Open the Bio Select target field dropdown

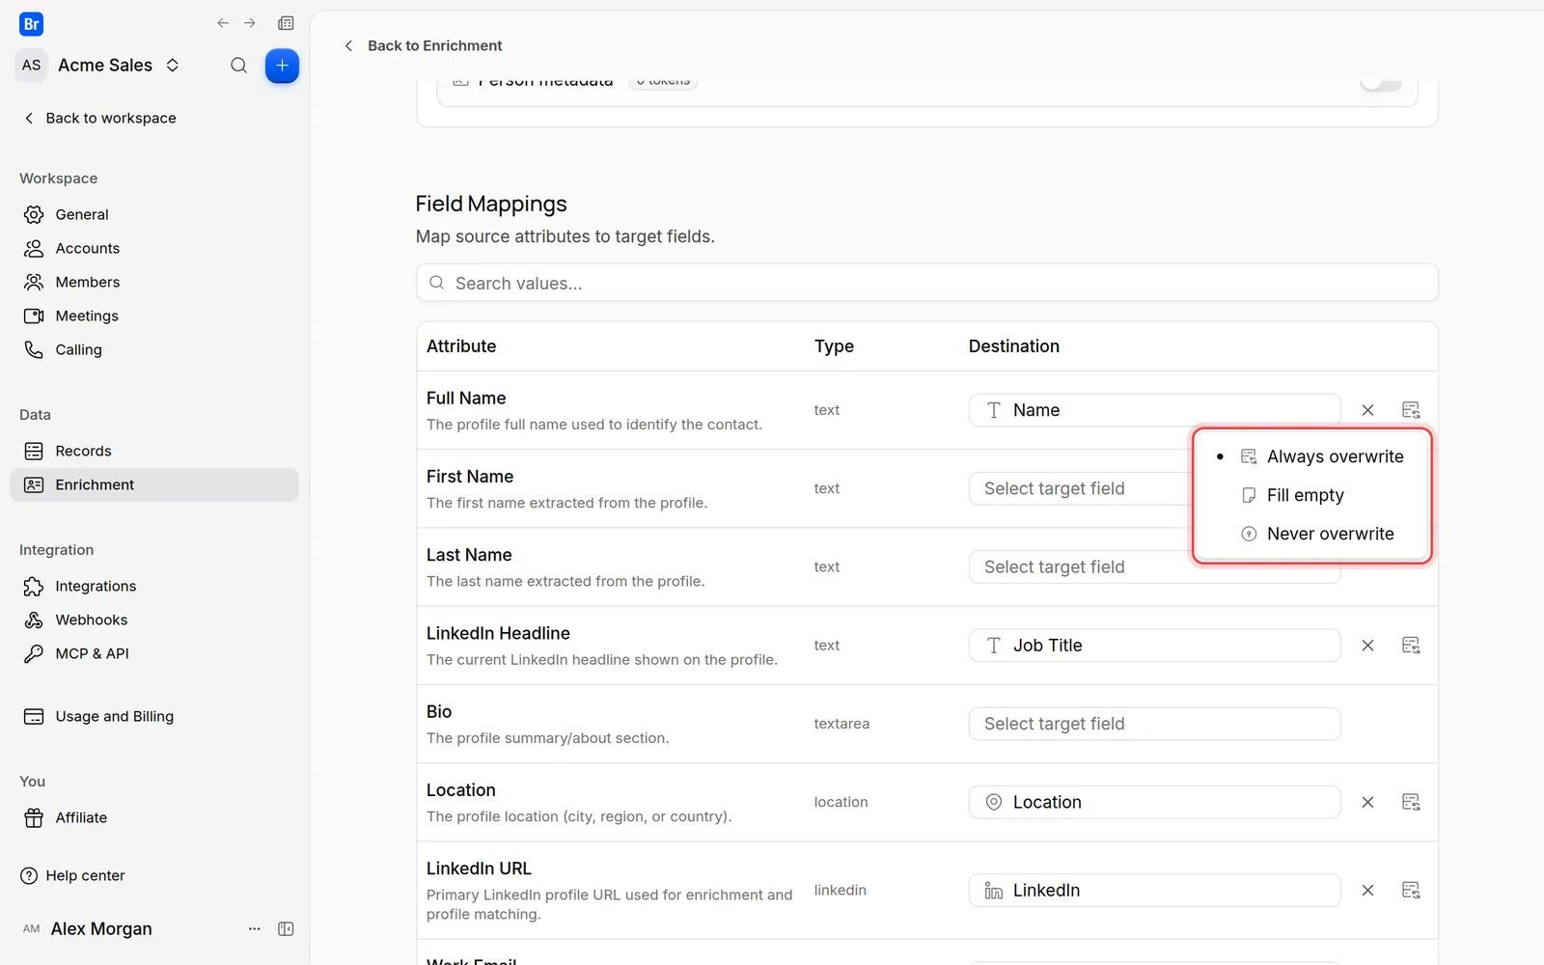click(1154, 724)
